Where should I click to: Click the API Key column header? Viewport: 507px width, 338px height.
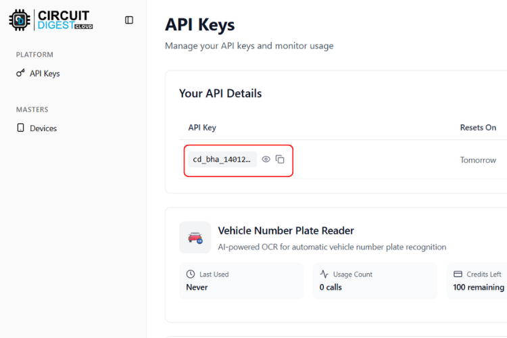202,127
